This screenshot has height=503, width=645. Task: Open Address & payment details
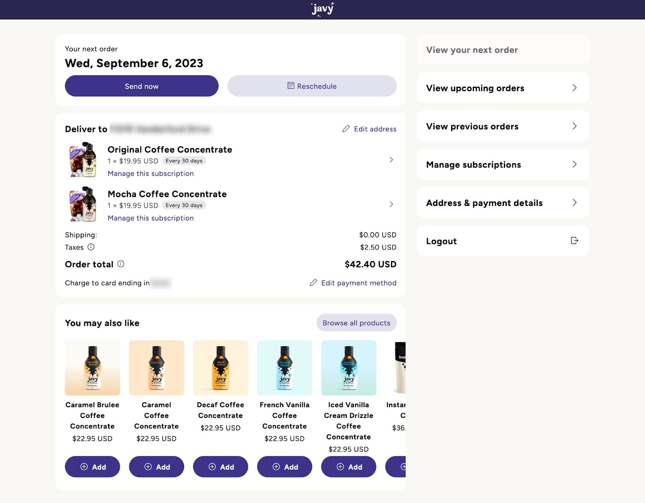(484, 203)
